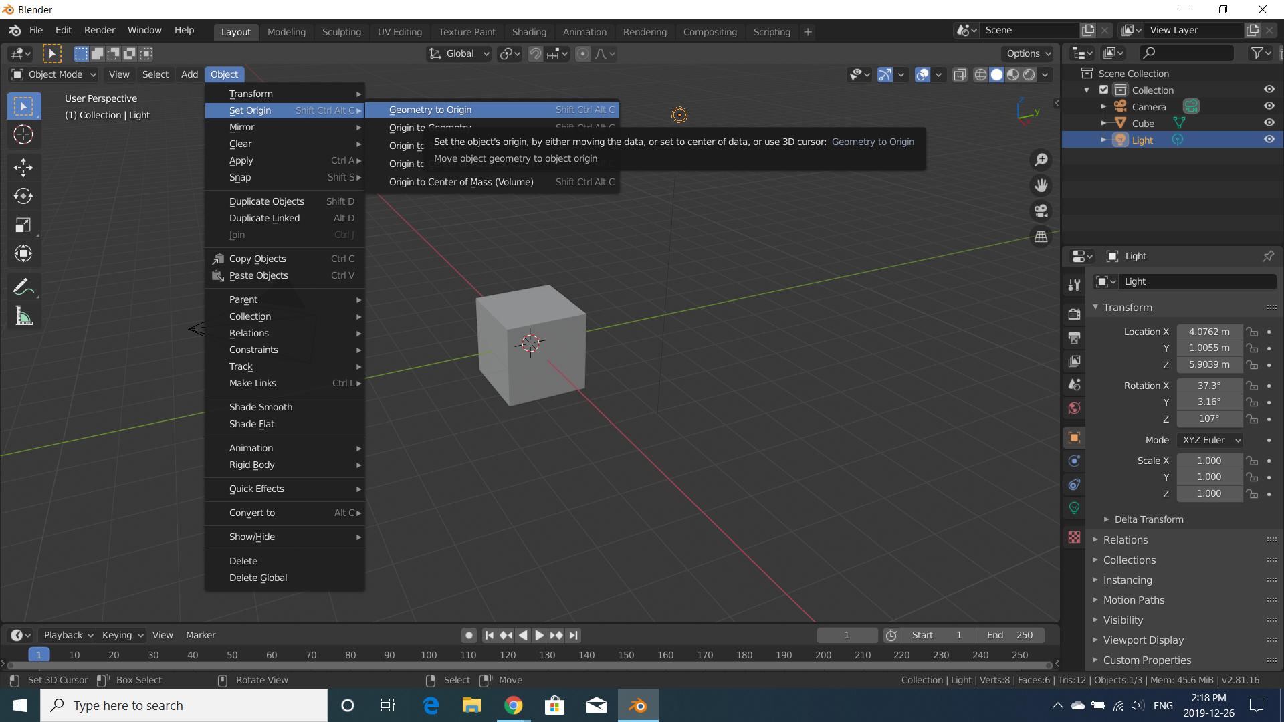Open Object Constraints properties tab
Image resolution: width=1284 pixels, height=722 pixels.
pyautogui.click(x=1074, y=484)
